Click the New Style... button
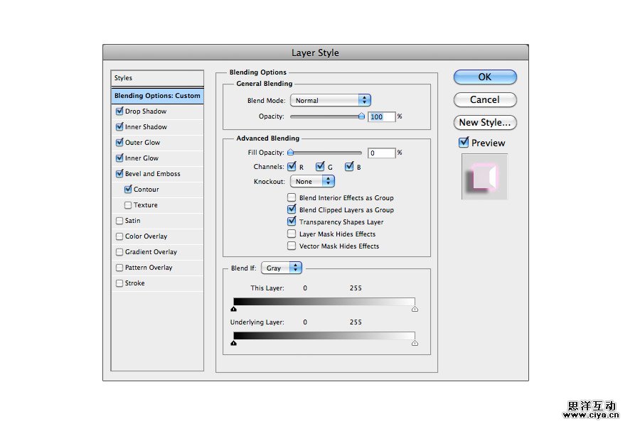The width and height of the screenshot is (640, 426). [x=485, y=122]
